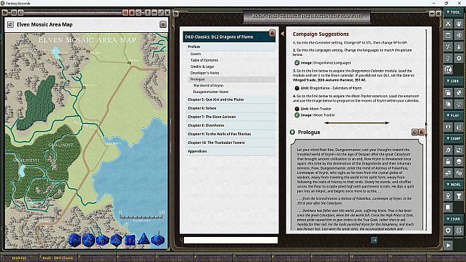466x262 pixels.
Task: Click the puzzle-piece icon below TOOL music note
Action: pyautogui.click(x=448, y=69)
